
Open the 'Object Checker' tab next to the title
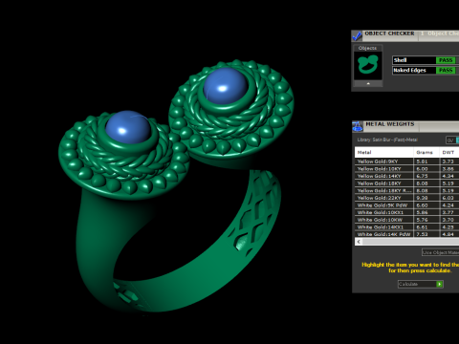(x=439, y=33)
